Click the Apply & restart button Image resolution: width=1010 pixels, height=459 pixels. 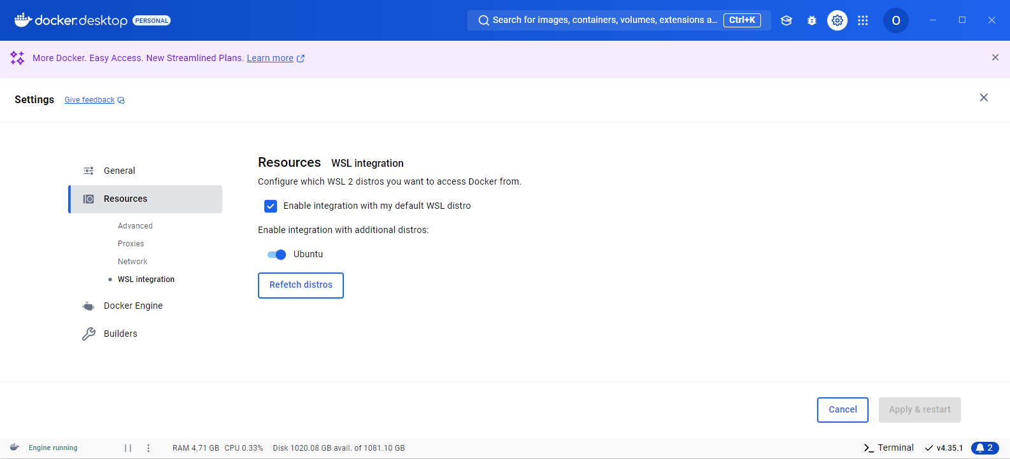point(920,410)
